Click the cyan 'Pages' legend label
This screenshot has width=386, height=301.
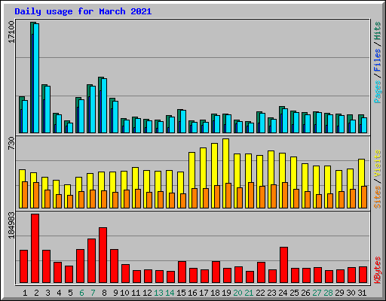pyautogui.click(x=378, y=92)
